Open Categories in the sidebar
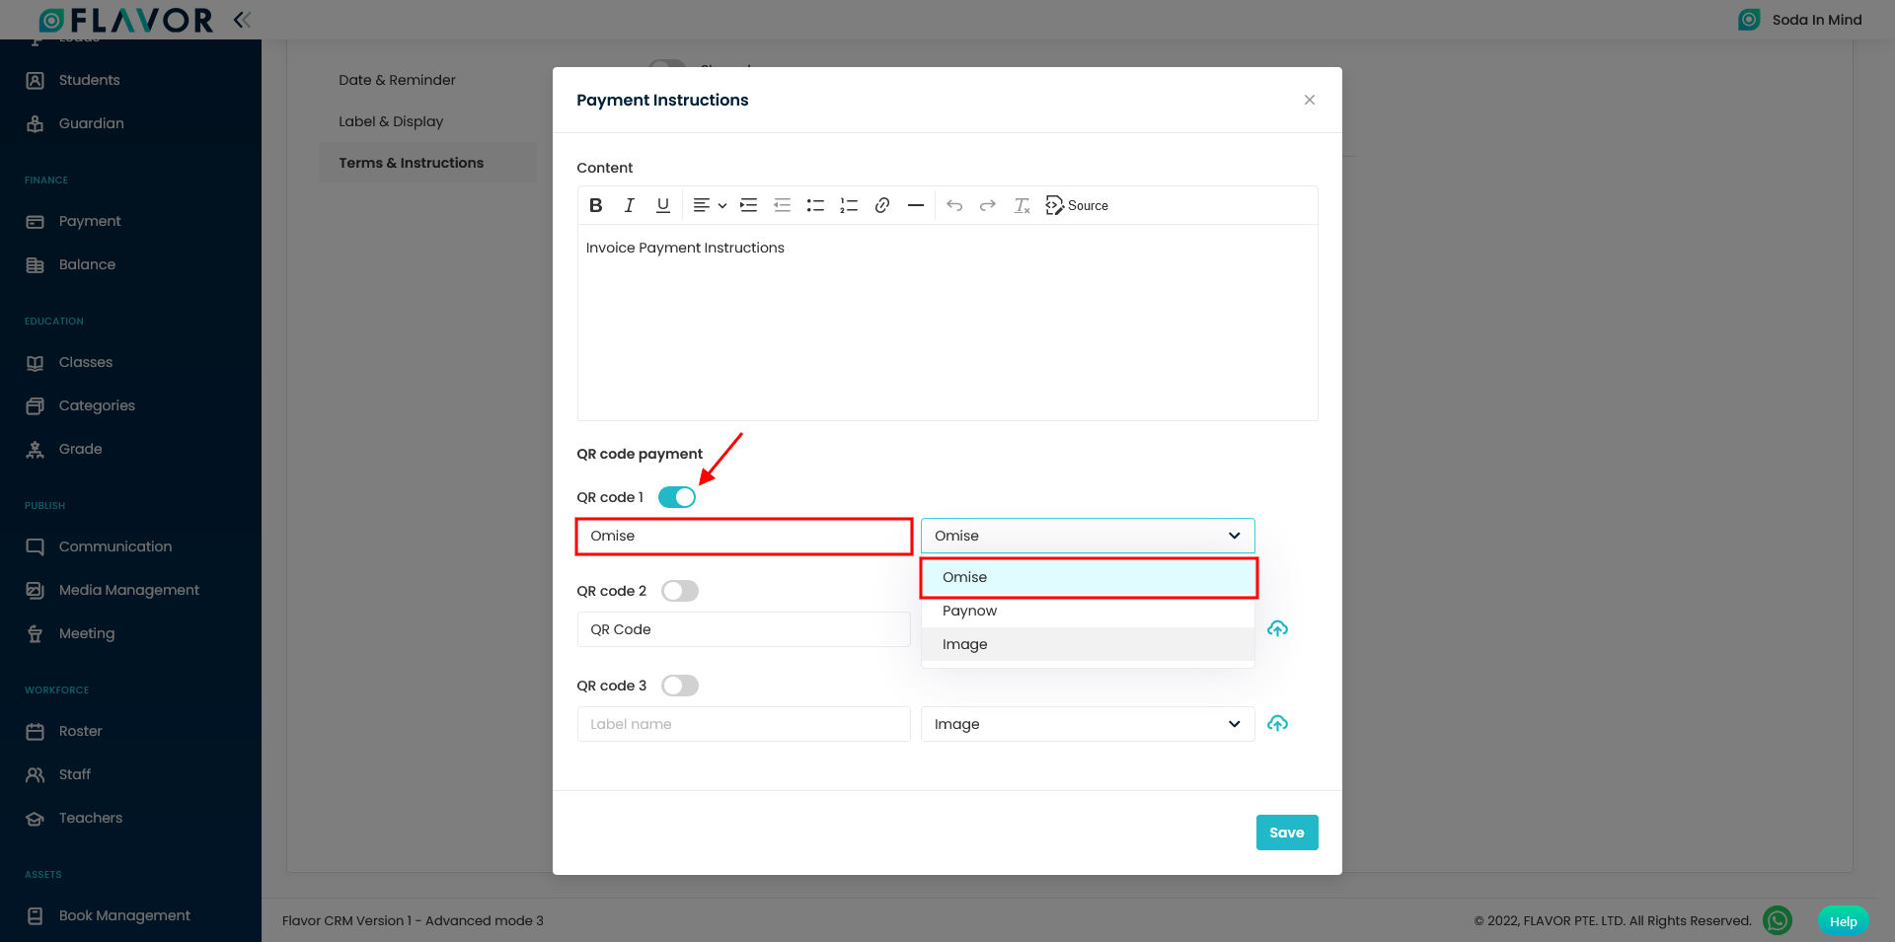The image size is (1895, 942). point(97,405)
